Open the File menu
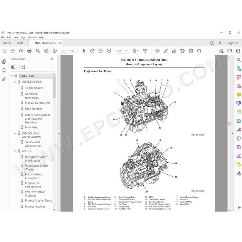 tap(3, 37)
